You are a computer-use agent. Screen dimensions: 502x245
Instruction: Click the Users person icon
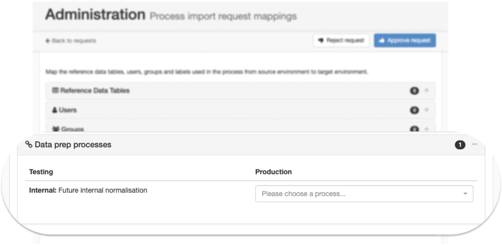coord(54,110)
